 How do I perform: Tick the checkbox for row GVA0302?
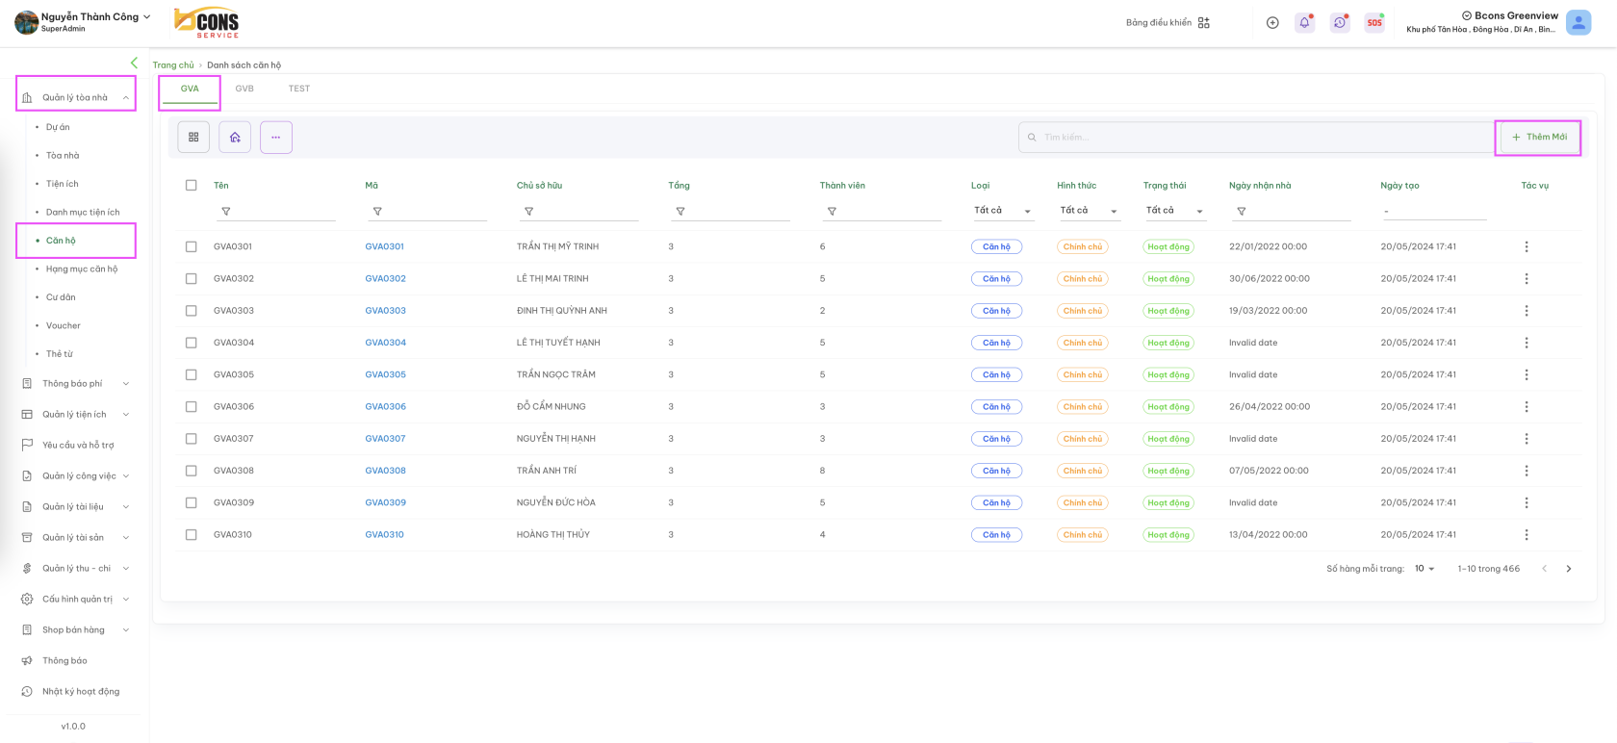[191, 278]
